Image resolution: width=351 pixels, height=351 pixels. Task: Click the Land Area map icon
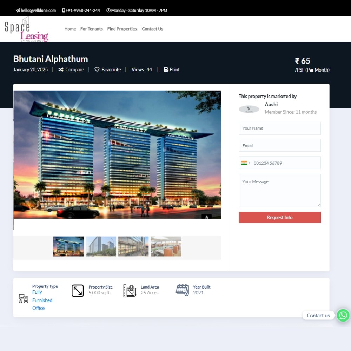130,291
